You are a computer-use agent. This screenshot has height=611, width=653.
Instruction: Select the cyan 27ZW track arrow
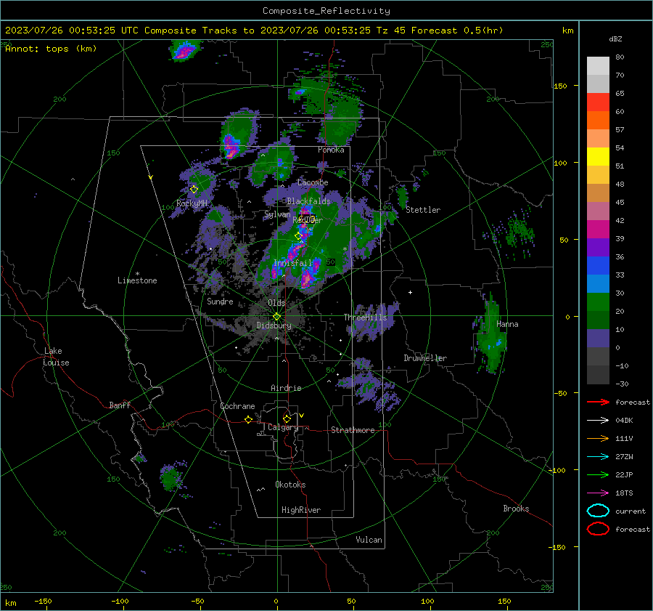click(598, 457)
